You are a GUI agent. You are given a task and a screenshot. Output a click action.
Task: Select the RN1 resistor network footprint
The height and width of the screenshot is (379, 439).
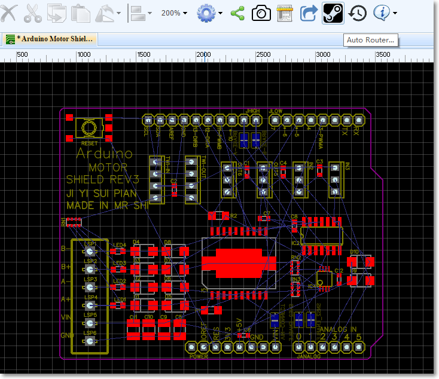coord(74,222)
